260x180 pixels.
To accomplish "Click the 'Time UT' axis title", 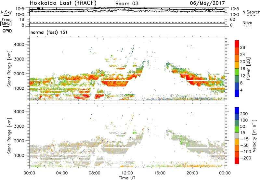I will coord(127,178).
